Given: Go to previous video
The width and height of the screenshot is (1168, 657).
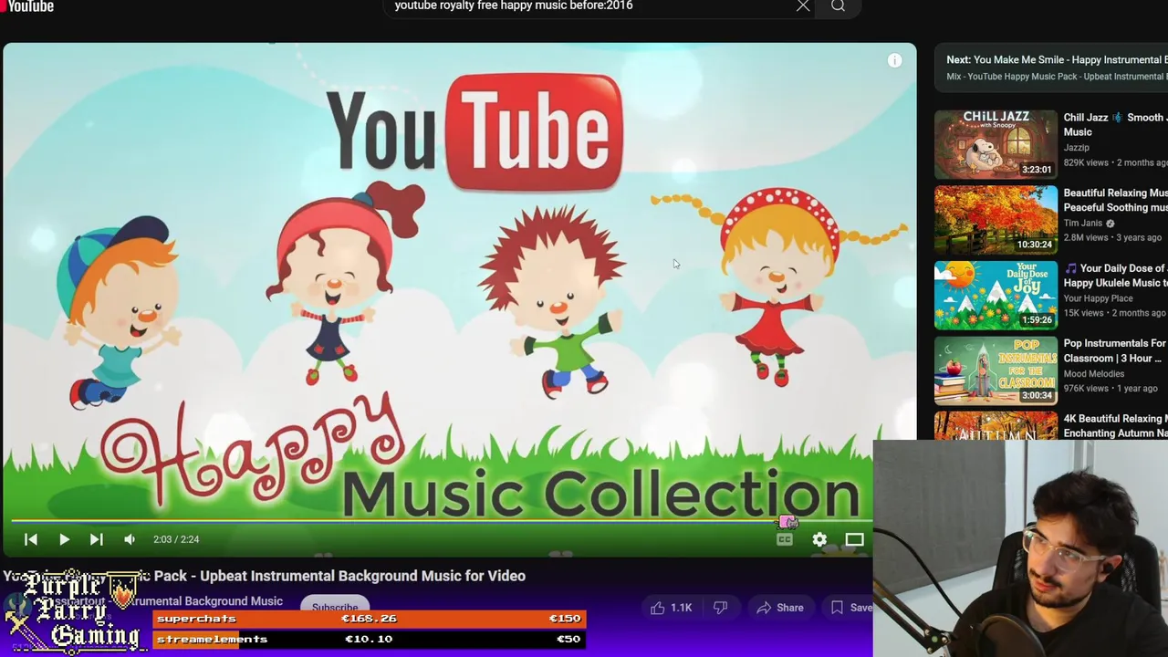Looking at the screenshot, I should point(31,539).
